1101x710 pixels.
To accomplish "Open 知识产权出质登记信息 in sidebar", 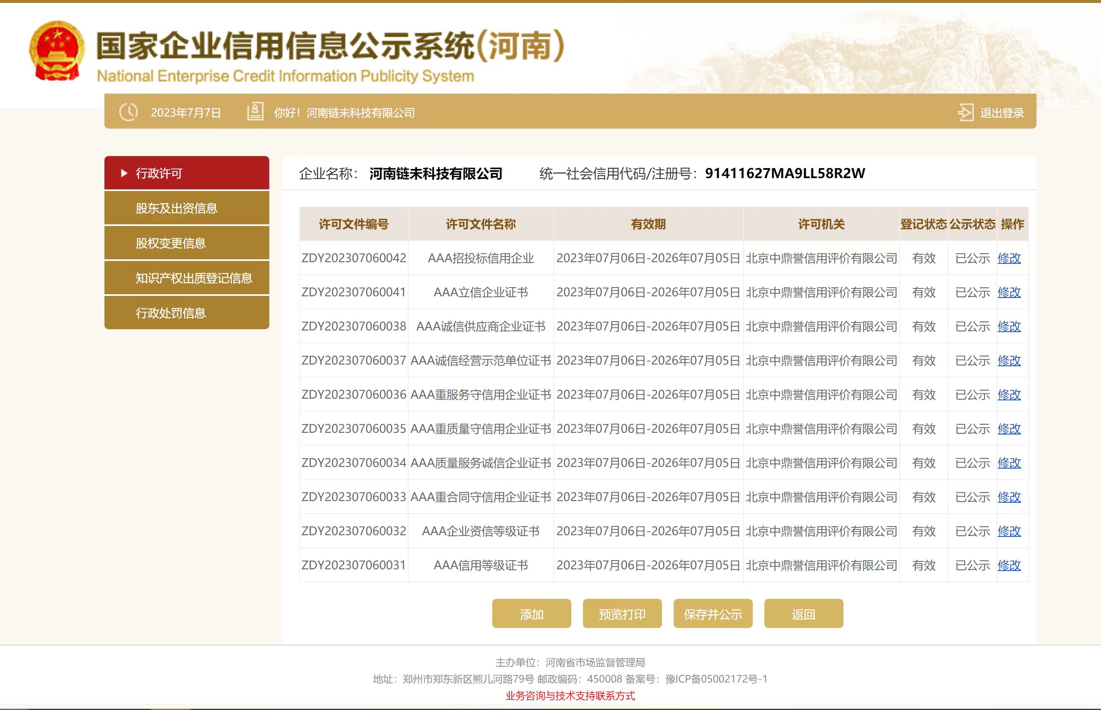I will tap(187, 278).
